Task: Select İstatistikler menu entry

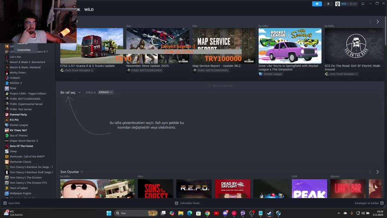Action: pyautogui.click(x=24, y=50)
